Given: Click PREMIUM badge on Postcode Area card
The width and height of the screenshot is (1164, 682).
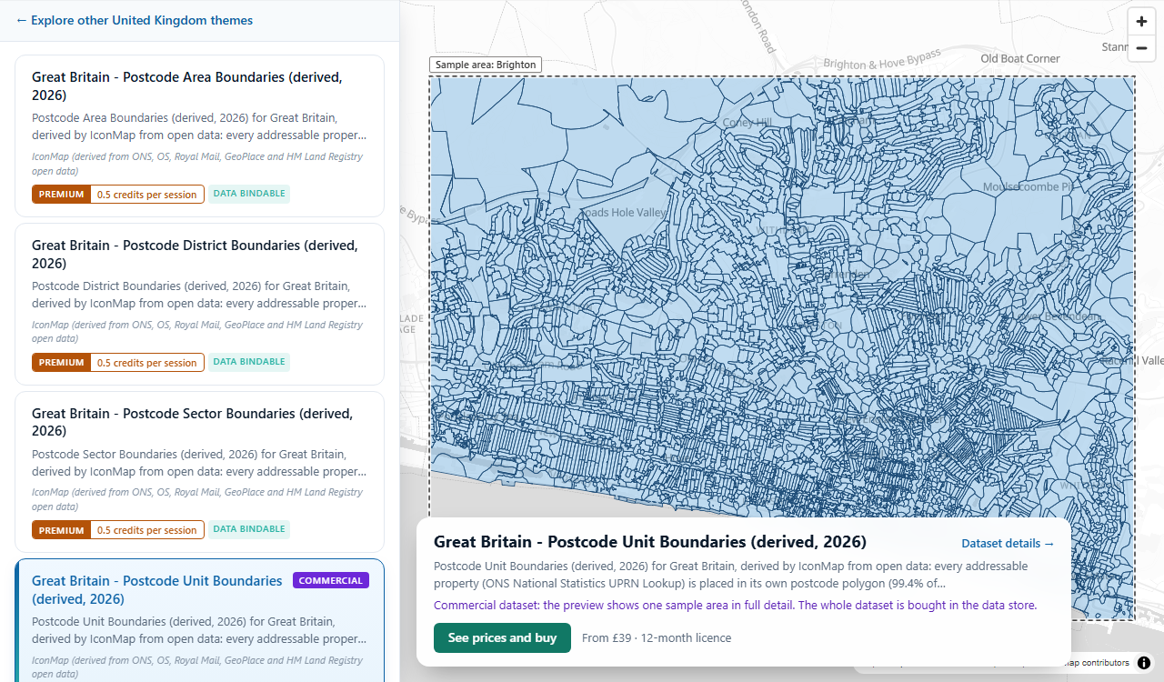Looking at the screenshot, I should [x=61, y=194].
